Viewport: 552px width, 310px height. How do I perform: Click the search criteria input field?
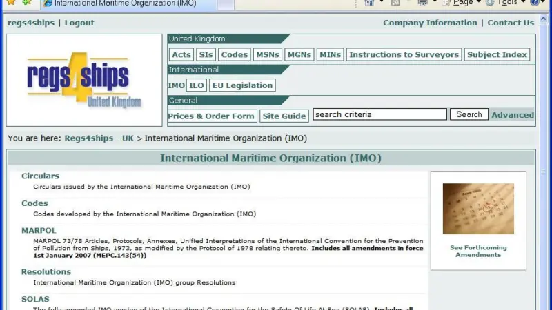380,114
